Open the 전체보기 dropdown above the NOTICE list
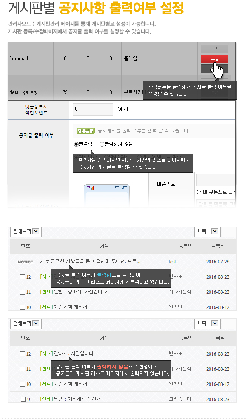The image size is (246, 420). coord(26,231)
